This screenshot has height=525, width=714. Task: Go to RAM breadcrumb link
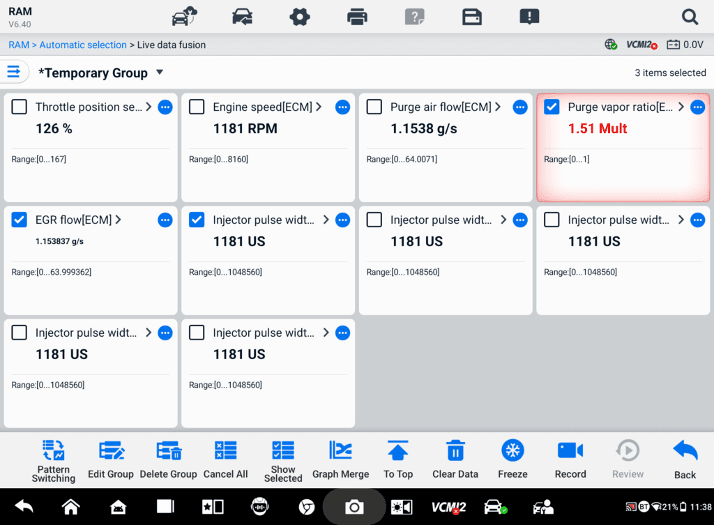(x=18, y=45)
